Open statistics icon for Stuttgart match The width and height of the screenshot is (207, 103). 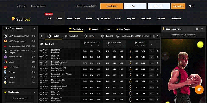coord(158,57)
